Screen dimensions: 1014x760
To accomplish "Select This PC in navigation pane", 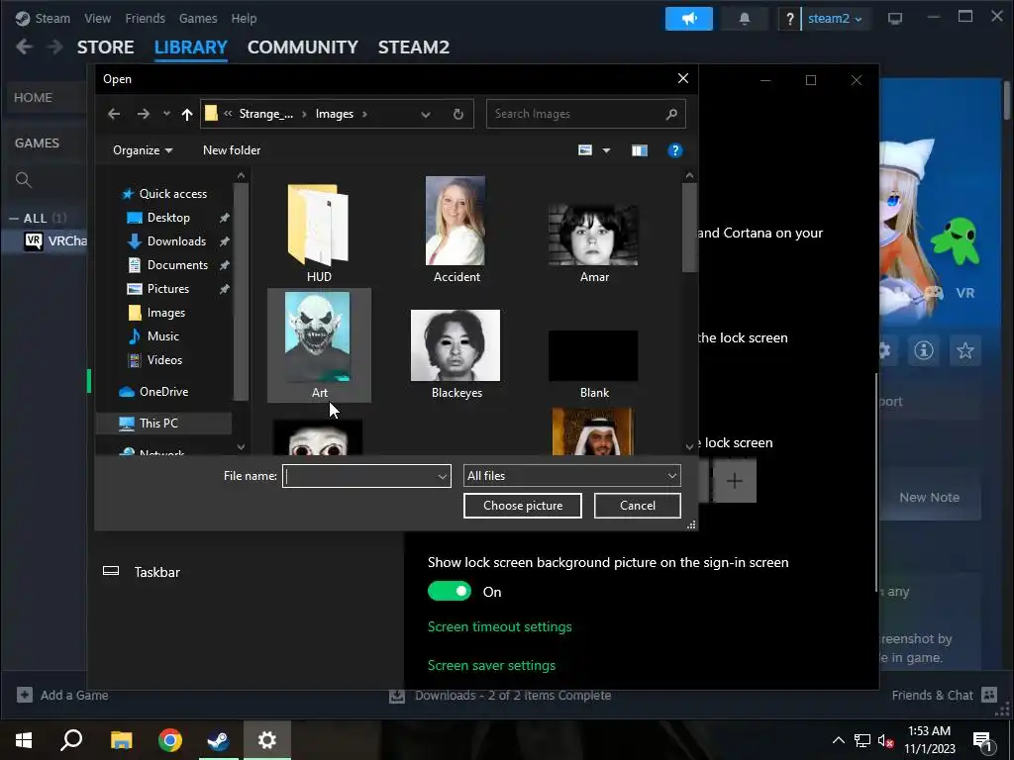I will (x=158, y=424).
